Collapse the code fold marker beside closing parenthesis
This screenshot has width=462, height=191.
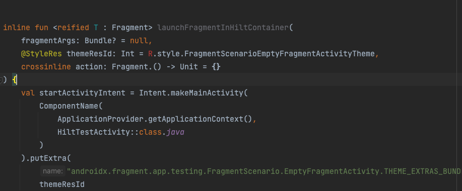click(1, 79)
